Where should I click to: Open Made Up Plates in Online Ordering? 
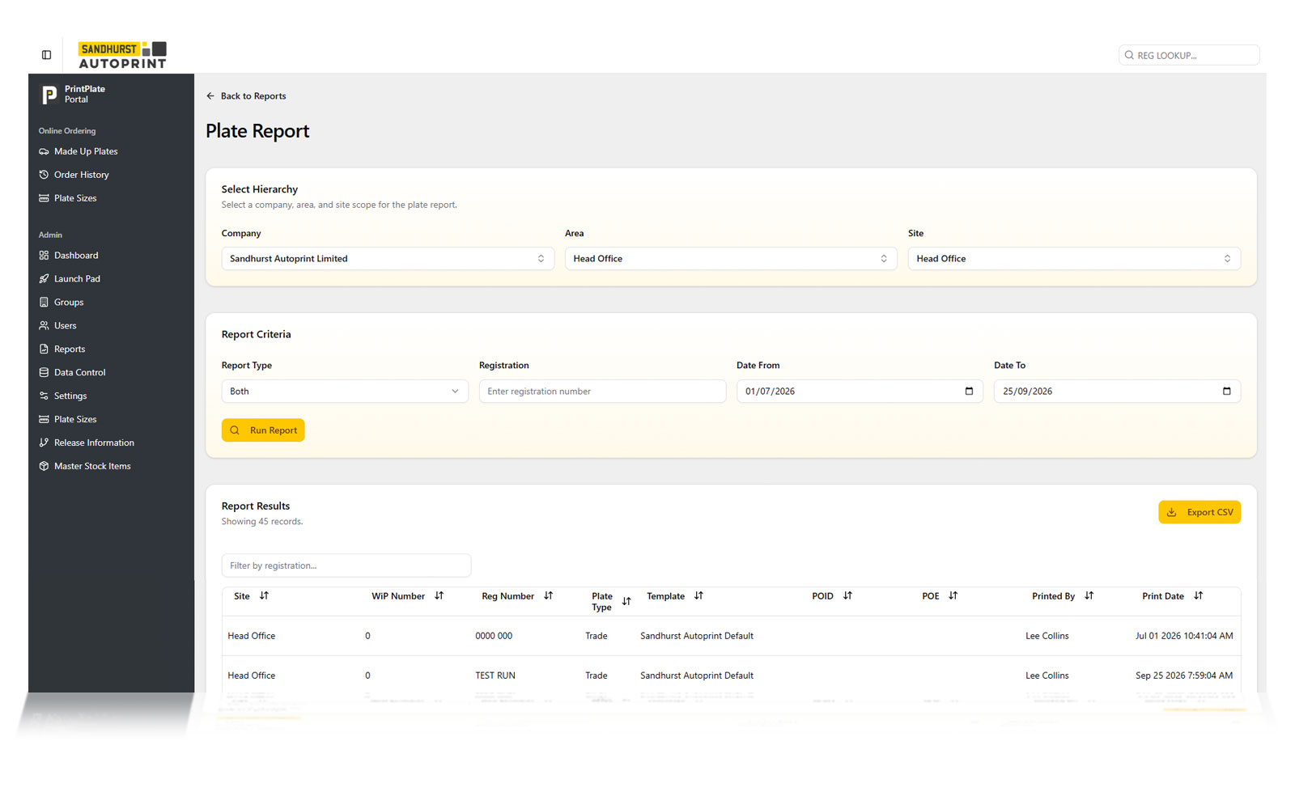click(x=86, y=151)
